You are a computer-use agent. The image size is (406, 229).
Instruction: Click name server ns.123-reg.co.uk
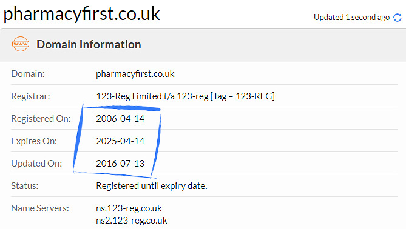[129, 208]
